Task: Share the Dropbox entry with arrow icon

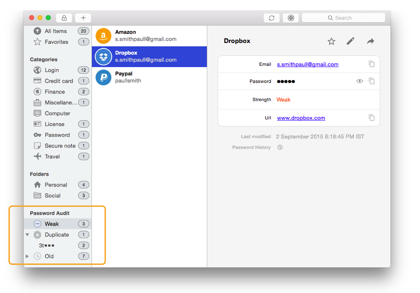Action: click(370, 41)
